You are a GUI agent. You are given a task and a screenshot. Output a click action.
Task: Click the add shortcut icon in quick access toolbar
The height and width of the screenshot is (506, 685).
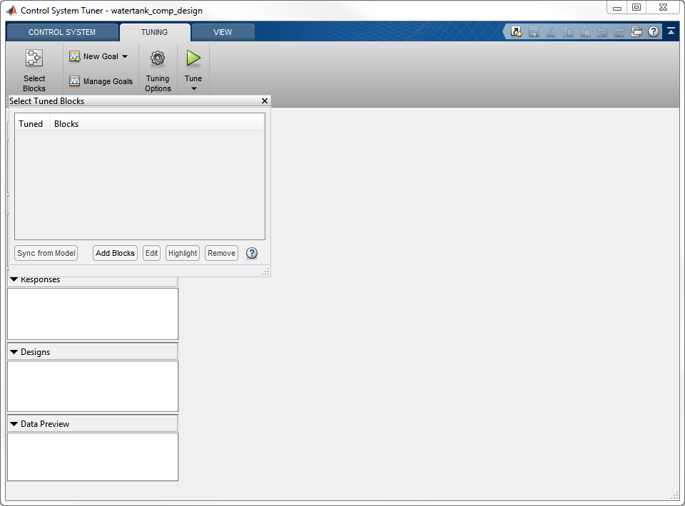[x=517, y=31]
